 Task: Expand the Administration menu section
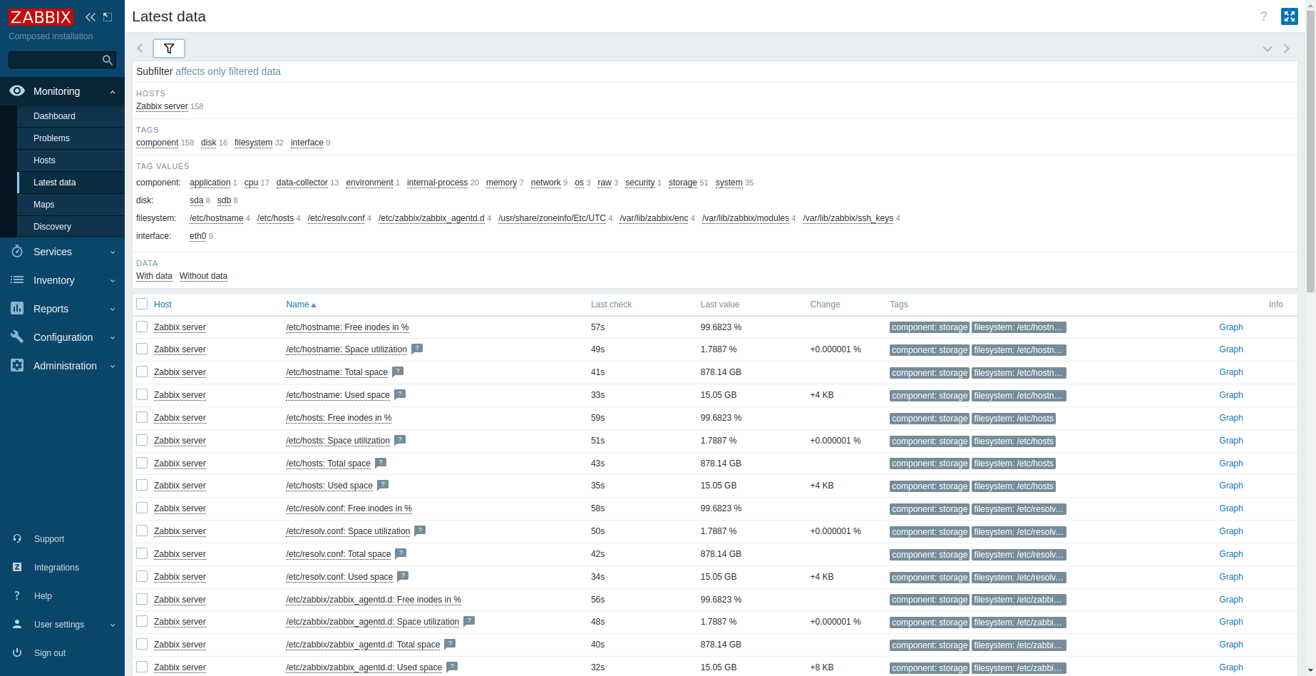click(113, 367)
